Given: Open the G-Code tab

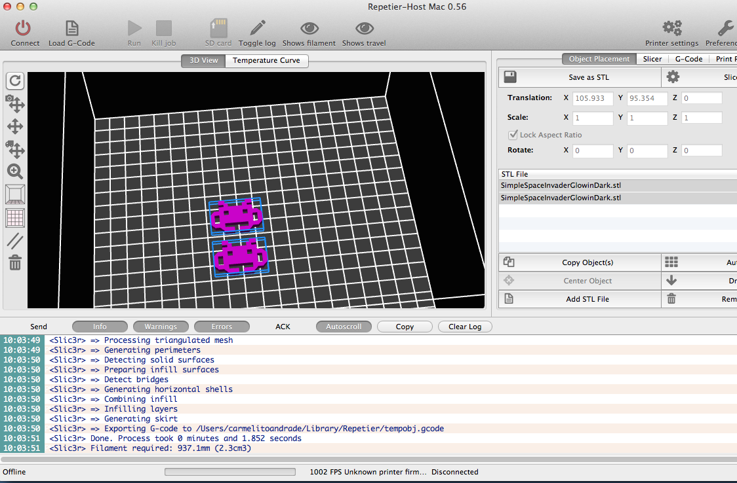Looking at the screenshot, I should [688, 59].
